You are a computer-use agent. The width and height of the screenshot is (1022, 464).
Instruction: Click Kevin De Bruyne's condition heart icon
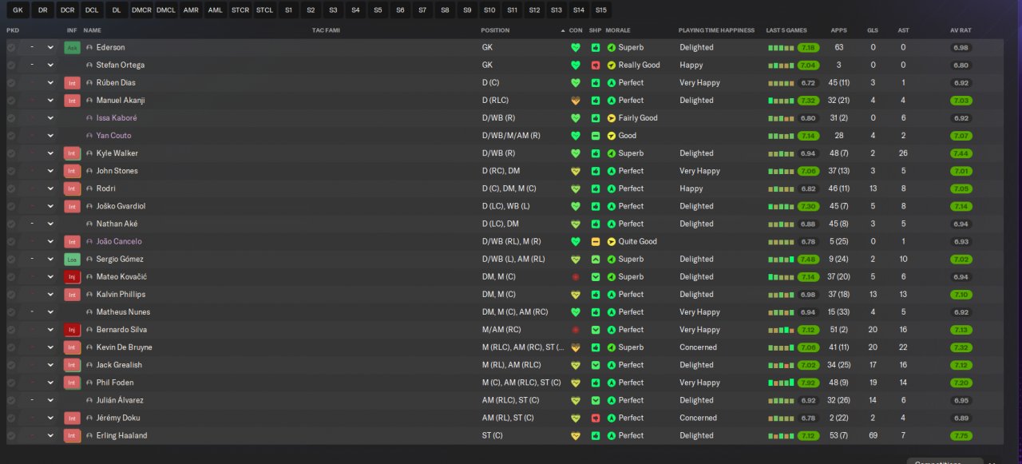click(x=575, y=347)
